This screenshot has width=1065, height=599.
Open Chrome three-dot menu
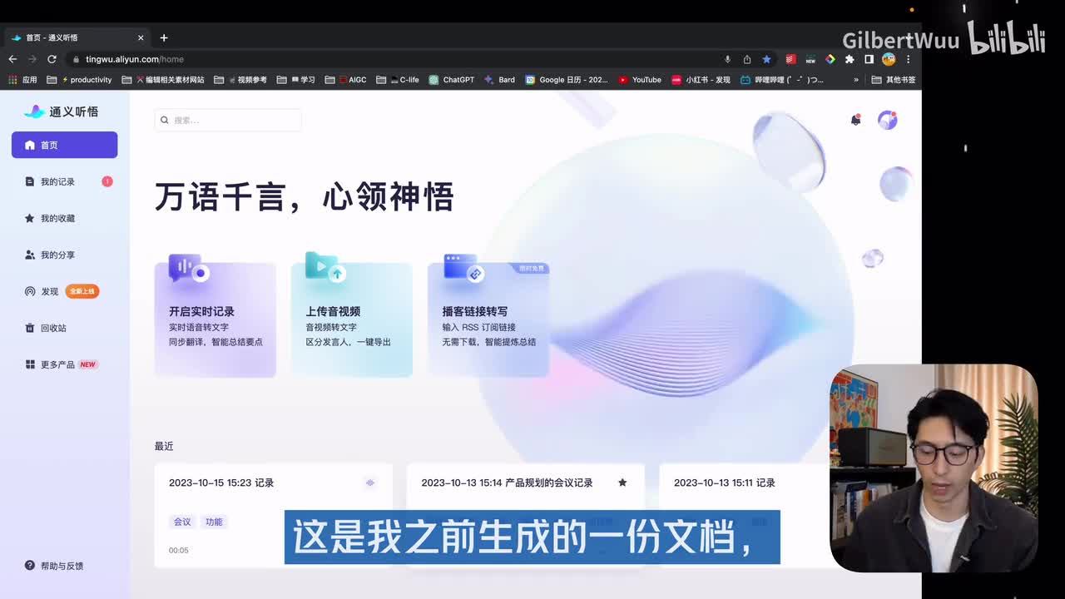909,59
